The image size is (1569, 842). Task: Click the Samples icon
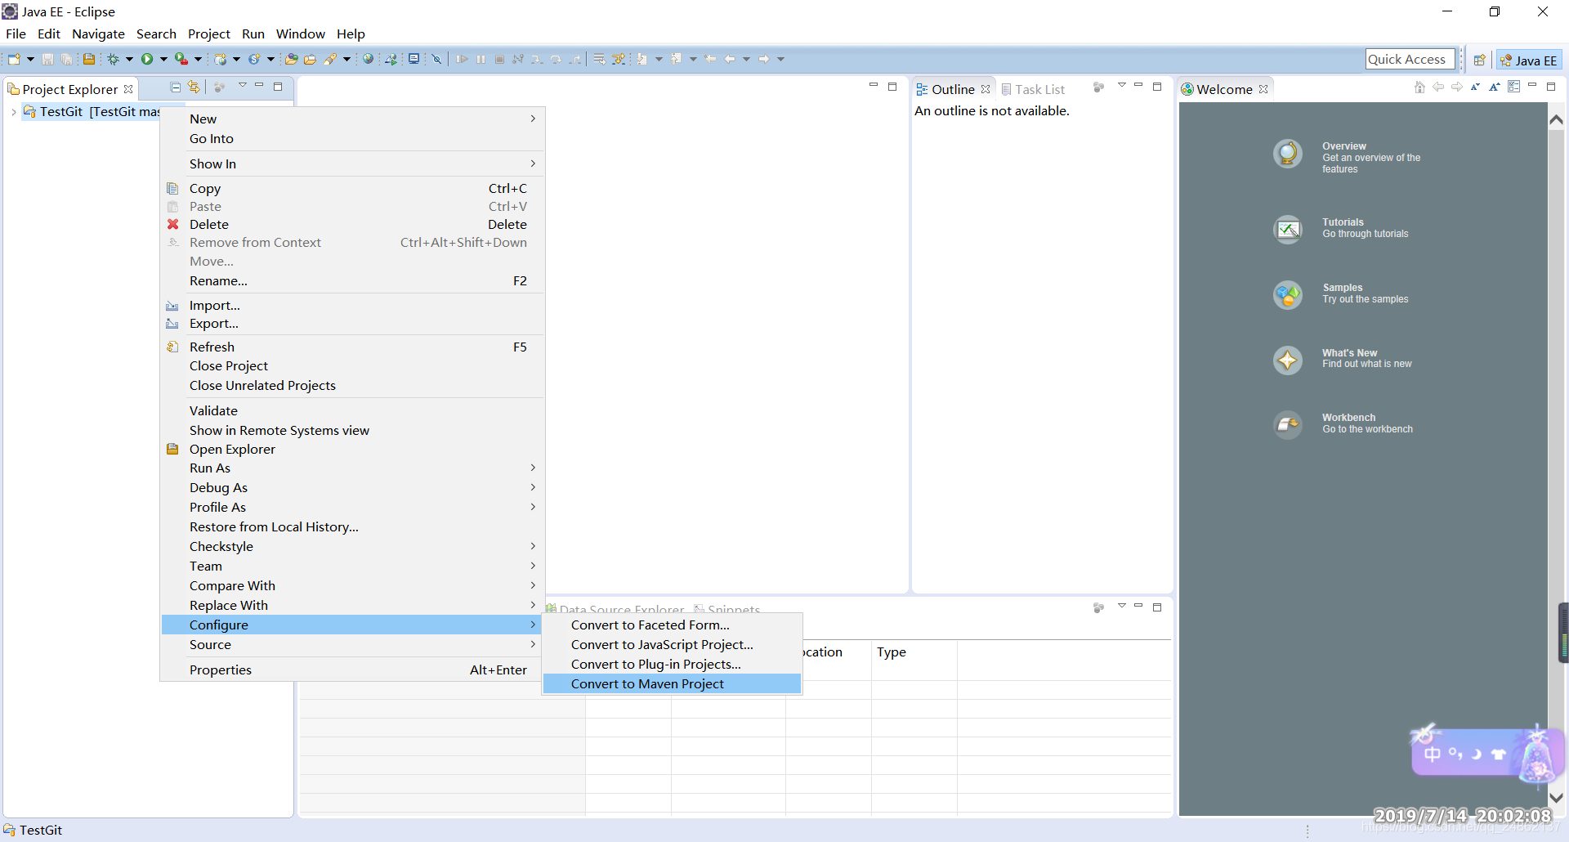coord(1288,295)
